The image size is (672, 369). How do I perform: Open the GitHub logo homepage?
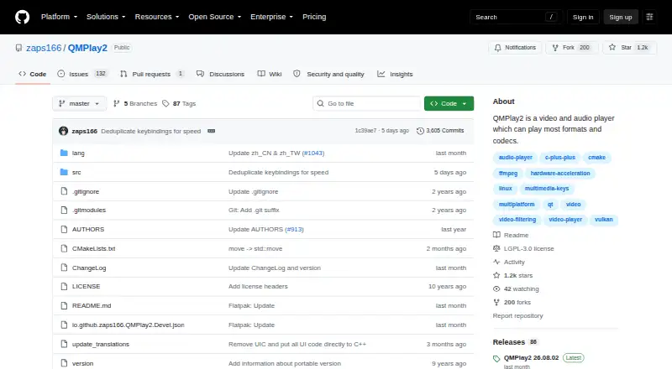click(x=23, y=17)
